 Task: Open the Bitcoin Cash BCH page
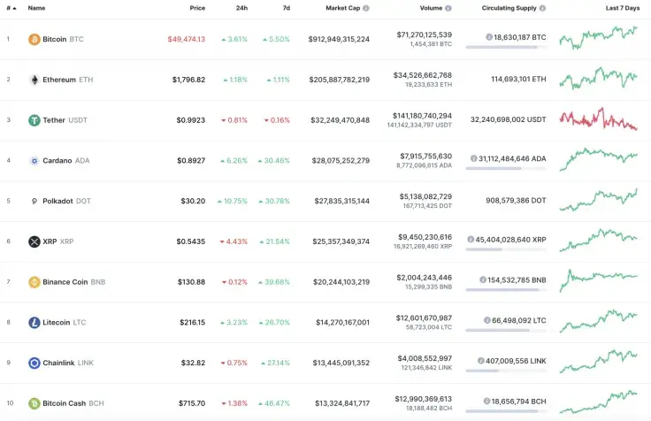point(73,403)
